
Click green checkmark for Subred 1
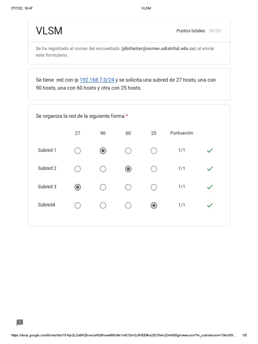[x=210, y=151]
